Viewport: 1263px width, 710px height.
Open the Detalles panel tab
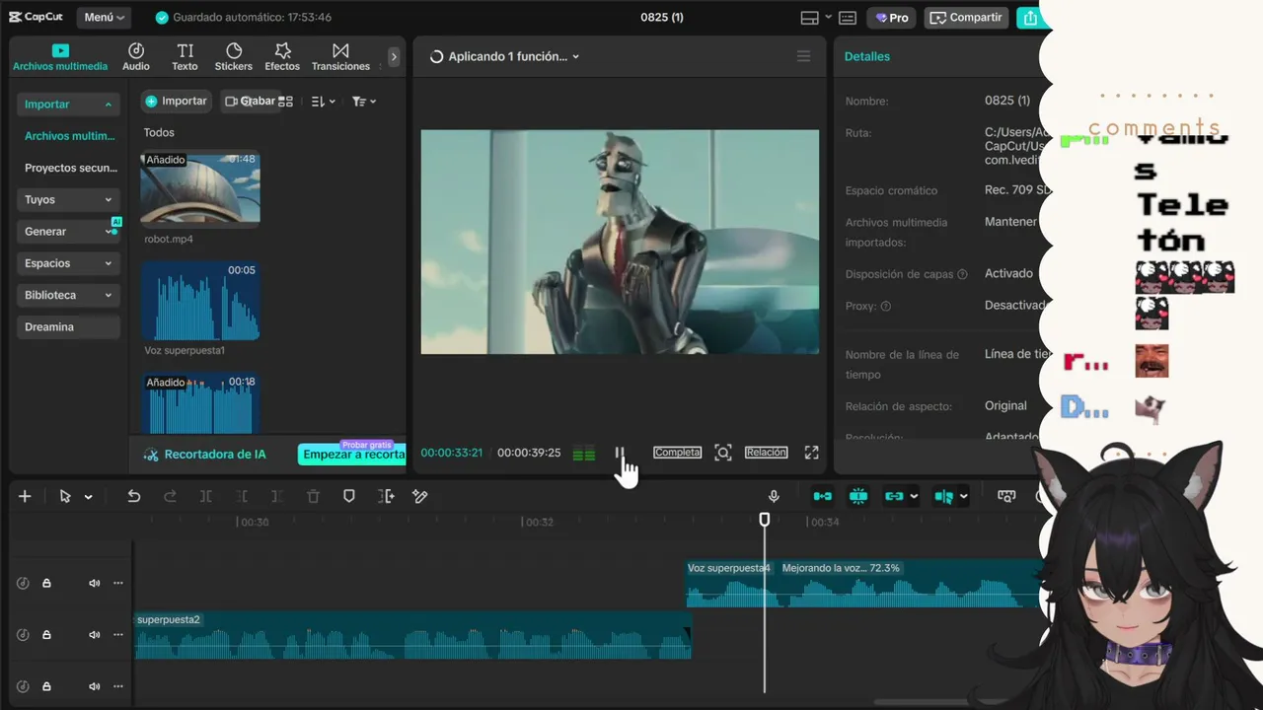[867, 56]
